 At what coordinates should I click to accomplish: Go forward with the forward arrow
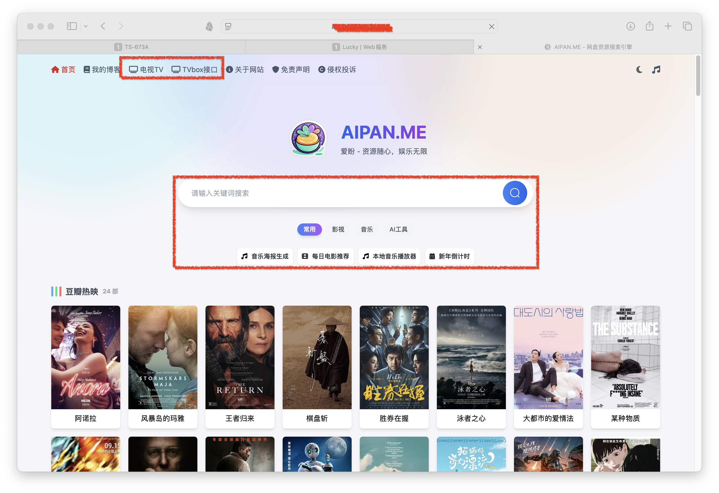121,26
